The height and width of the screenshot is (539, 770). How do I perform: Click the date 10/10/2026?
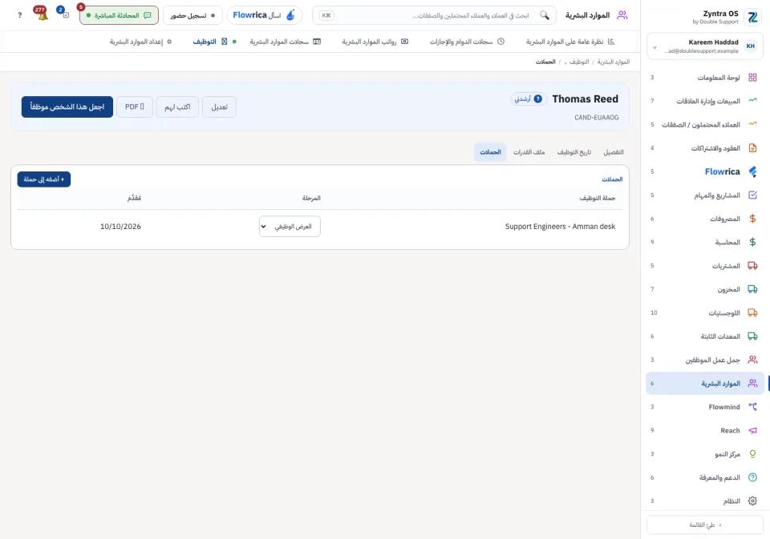coord(120,226)
